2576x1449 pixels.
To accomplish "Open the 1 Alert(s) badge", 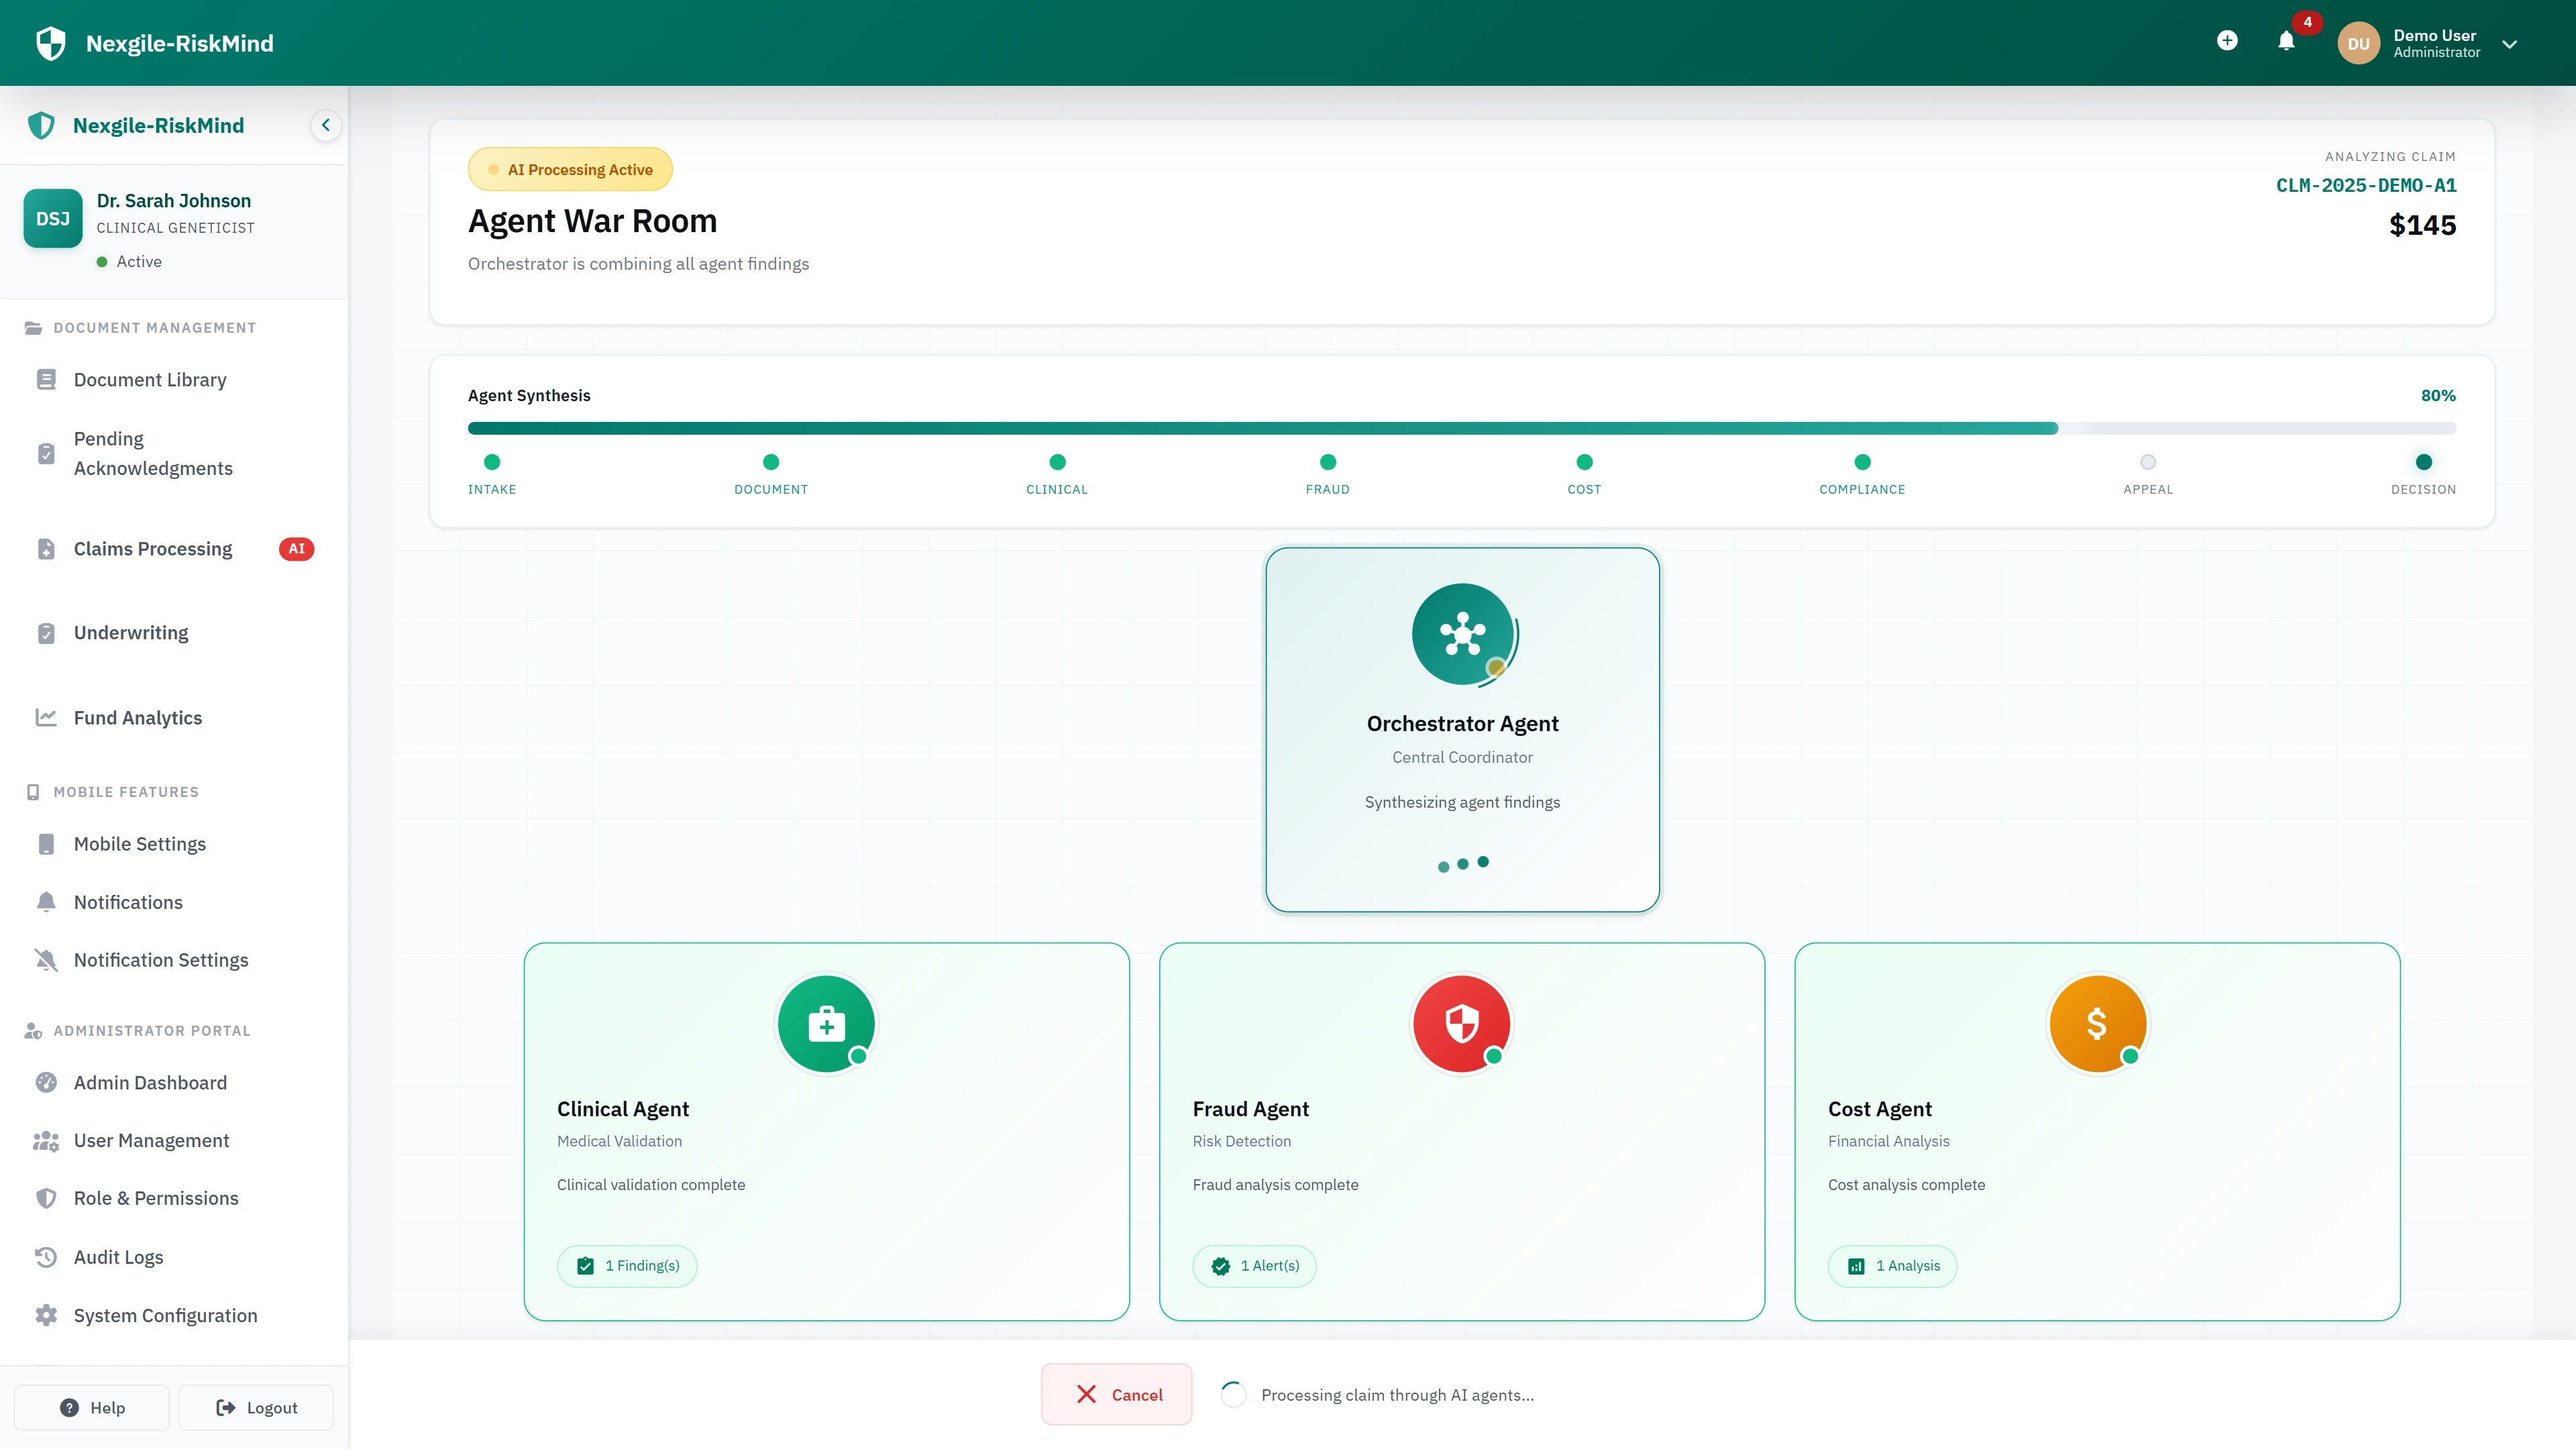I will (1254, 1266).
